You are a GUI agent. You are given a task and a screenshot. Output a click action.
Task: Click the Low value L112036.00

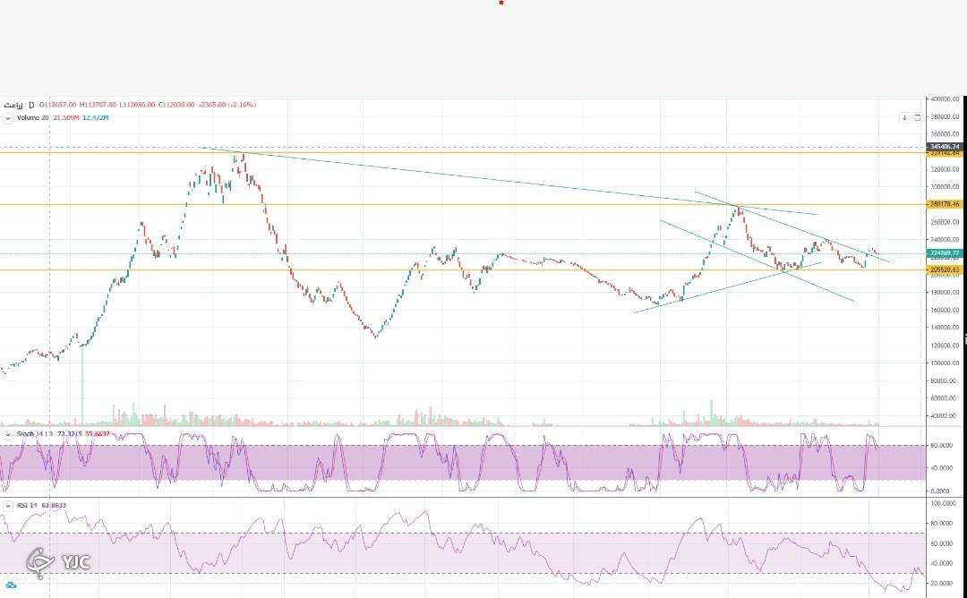pyautogui.click(x=137, y=105)
